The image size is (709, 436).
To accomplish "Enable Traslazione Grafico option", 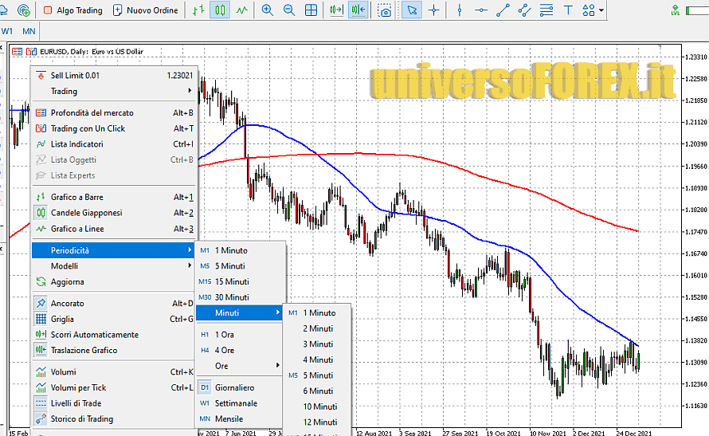I will (84, 350).
